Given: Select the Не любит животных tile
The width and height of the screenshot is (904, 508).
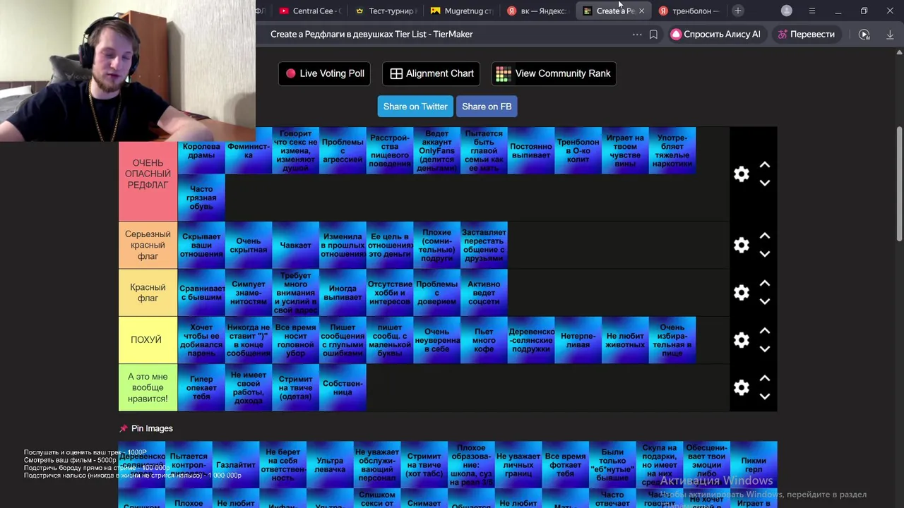Looking at the screenshot, I should pos(625,340).
